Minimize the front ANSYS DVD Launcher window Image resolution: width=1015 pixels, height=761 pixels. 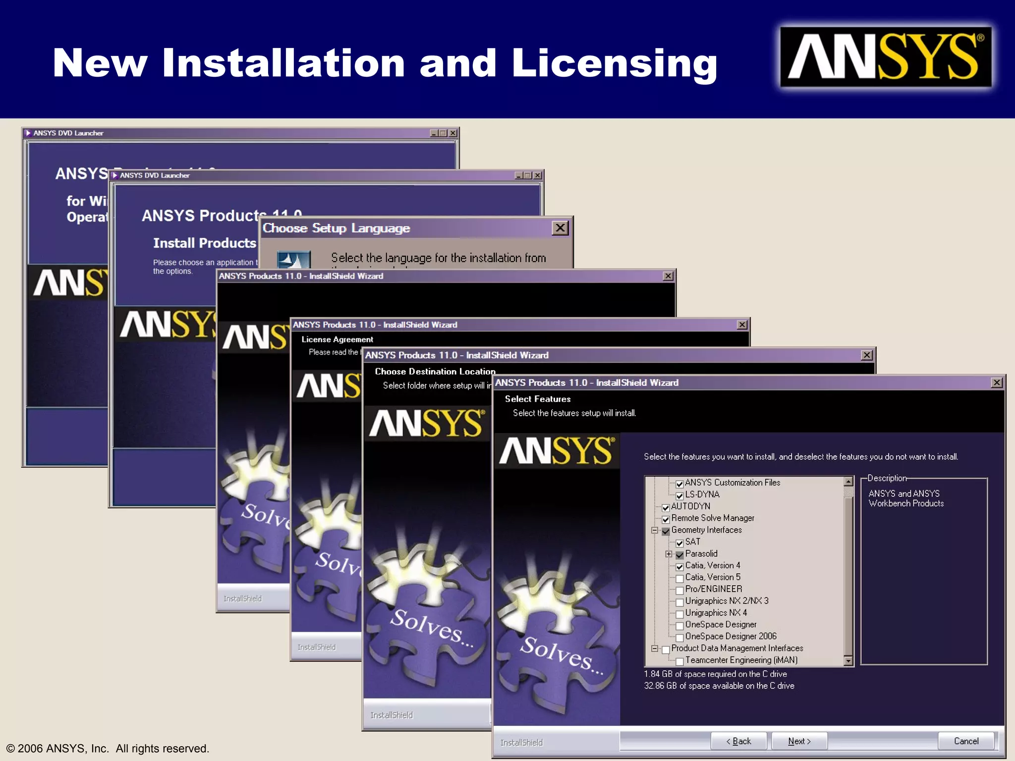click(x=519, y=175)
